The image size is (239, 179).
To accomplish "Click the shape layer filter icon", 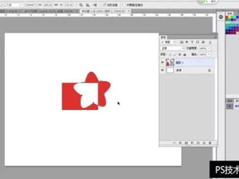I will pyautogui.click(x=198, y=42).
